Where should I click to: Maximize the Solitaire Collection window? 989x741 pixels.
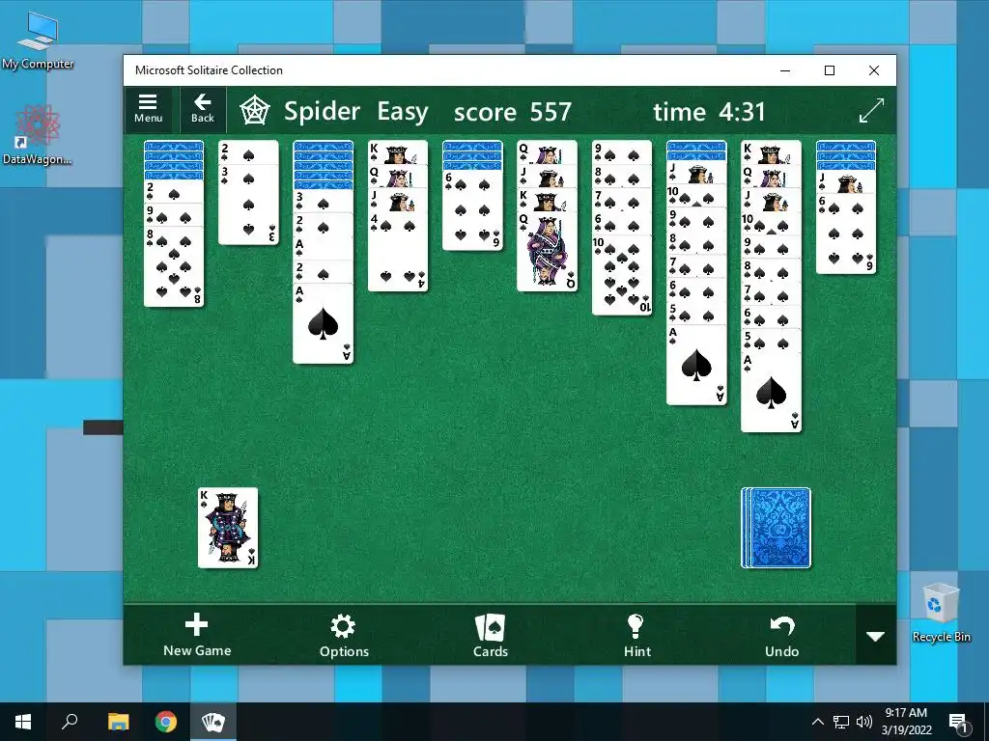click(x=830, y=70)
